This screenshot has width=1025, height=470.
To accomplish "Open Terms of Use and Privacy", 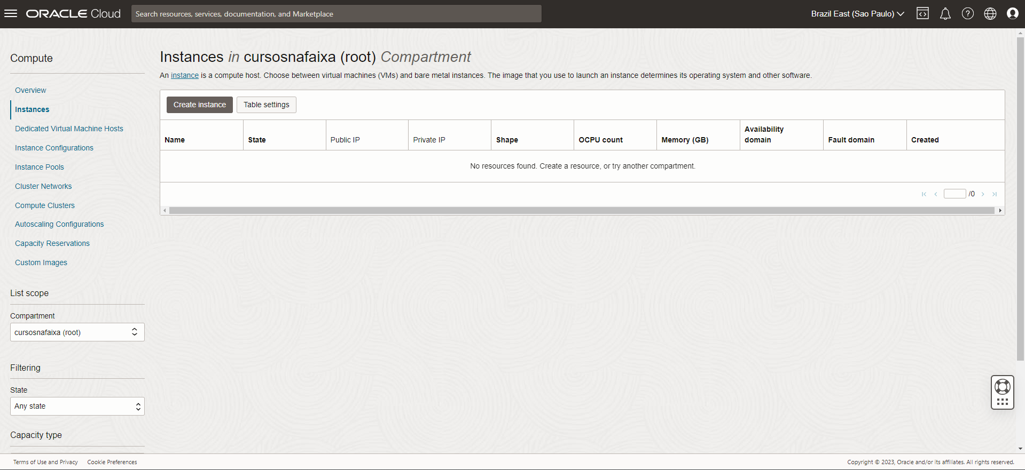I will [x=45, y=462].
